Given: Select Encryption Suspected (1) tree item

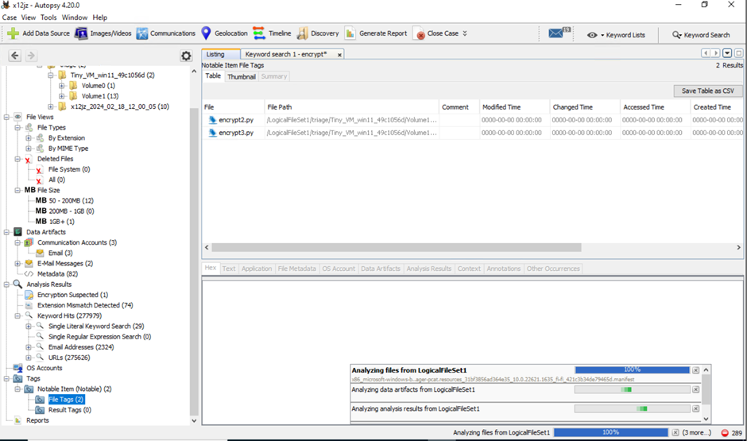Looking at the screenshot, I should coord(72,295).
